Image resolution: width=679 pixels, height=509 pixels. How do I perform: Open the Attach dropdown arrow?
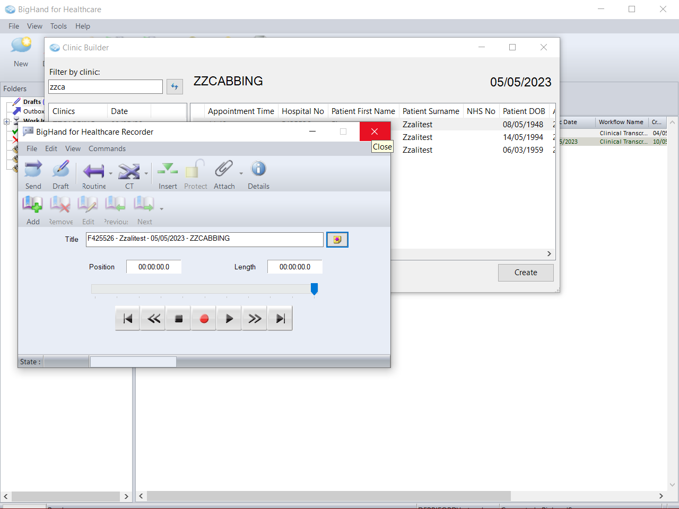tap(241, 173)
